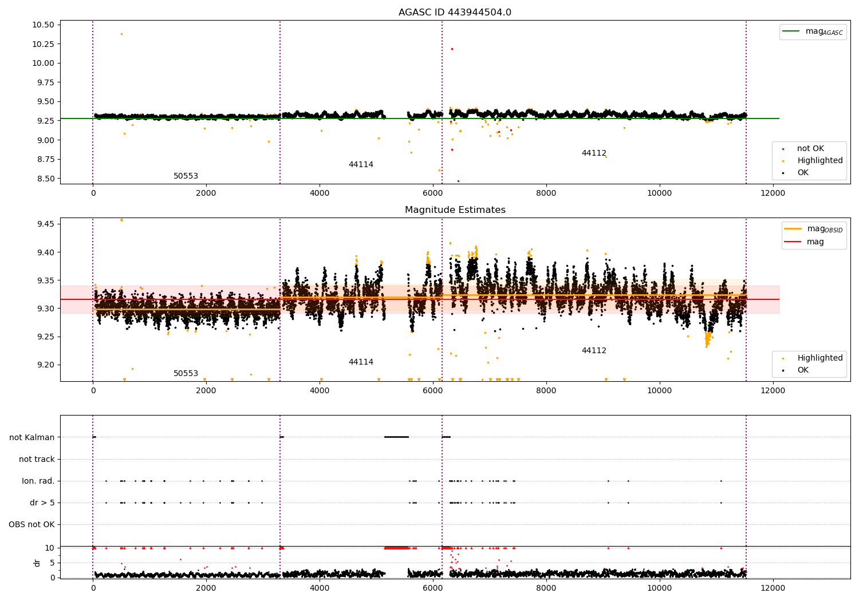Click the title 'AGASC ID 443944504.0'
This screenshot has height=601, width=859.
tap(455, 13)
